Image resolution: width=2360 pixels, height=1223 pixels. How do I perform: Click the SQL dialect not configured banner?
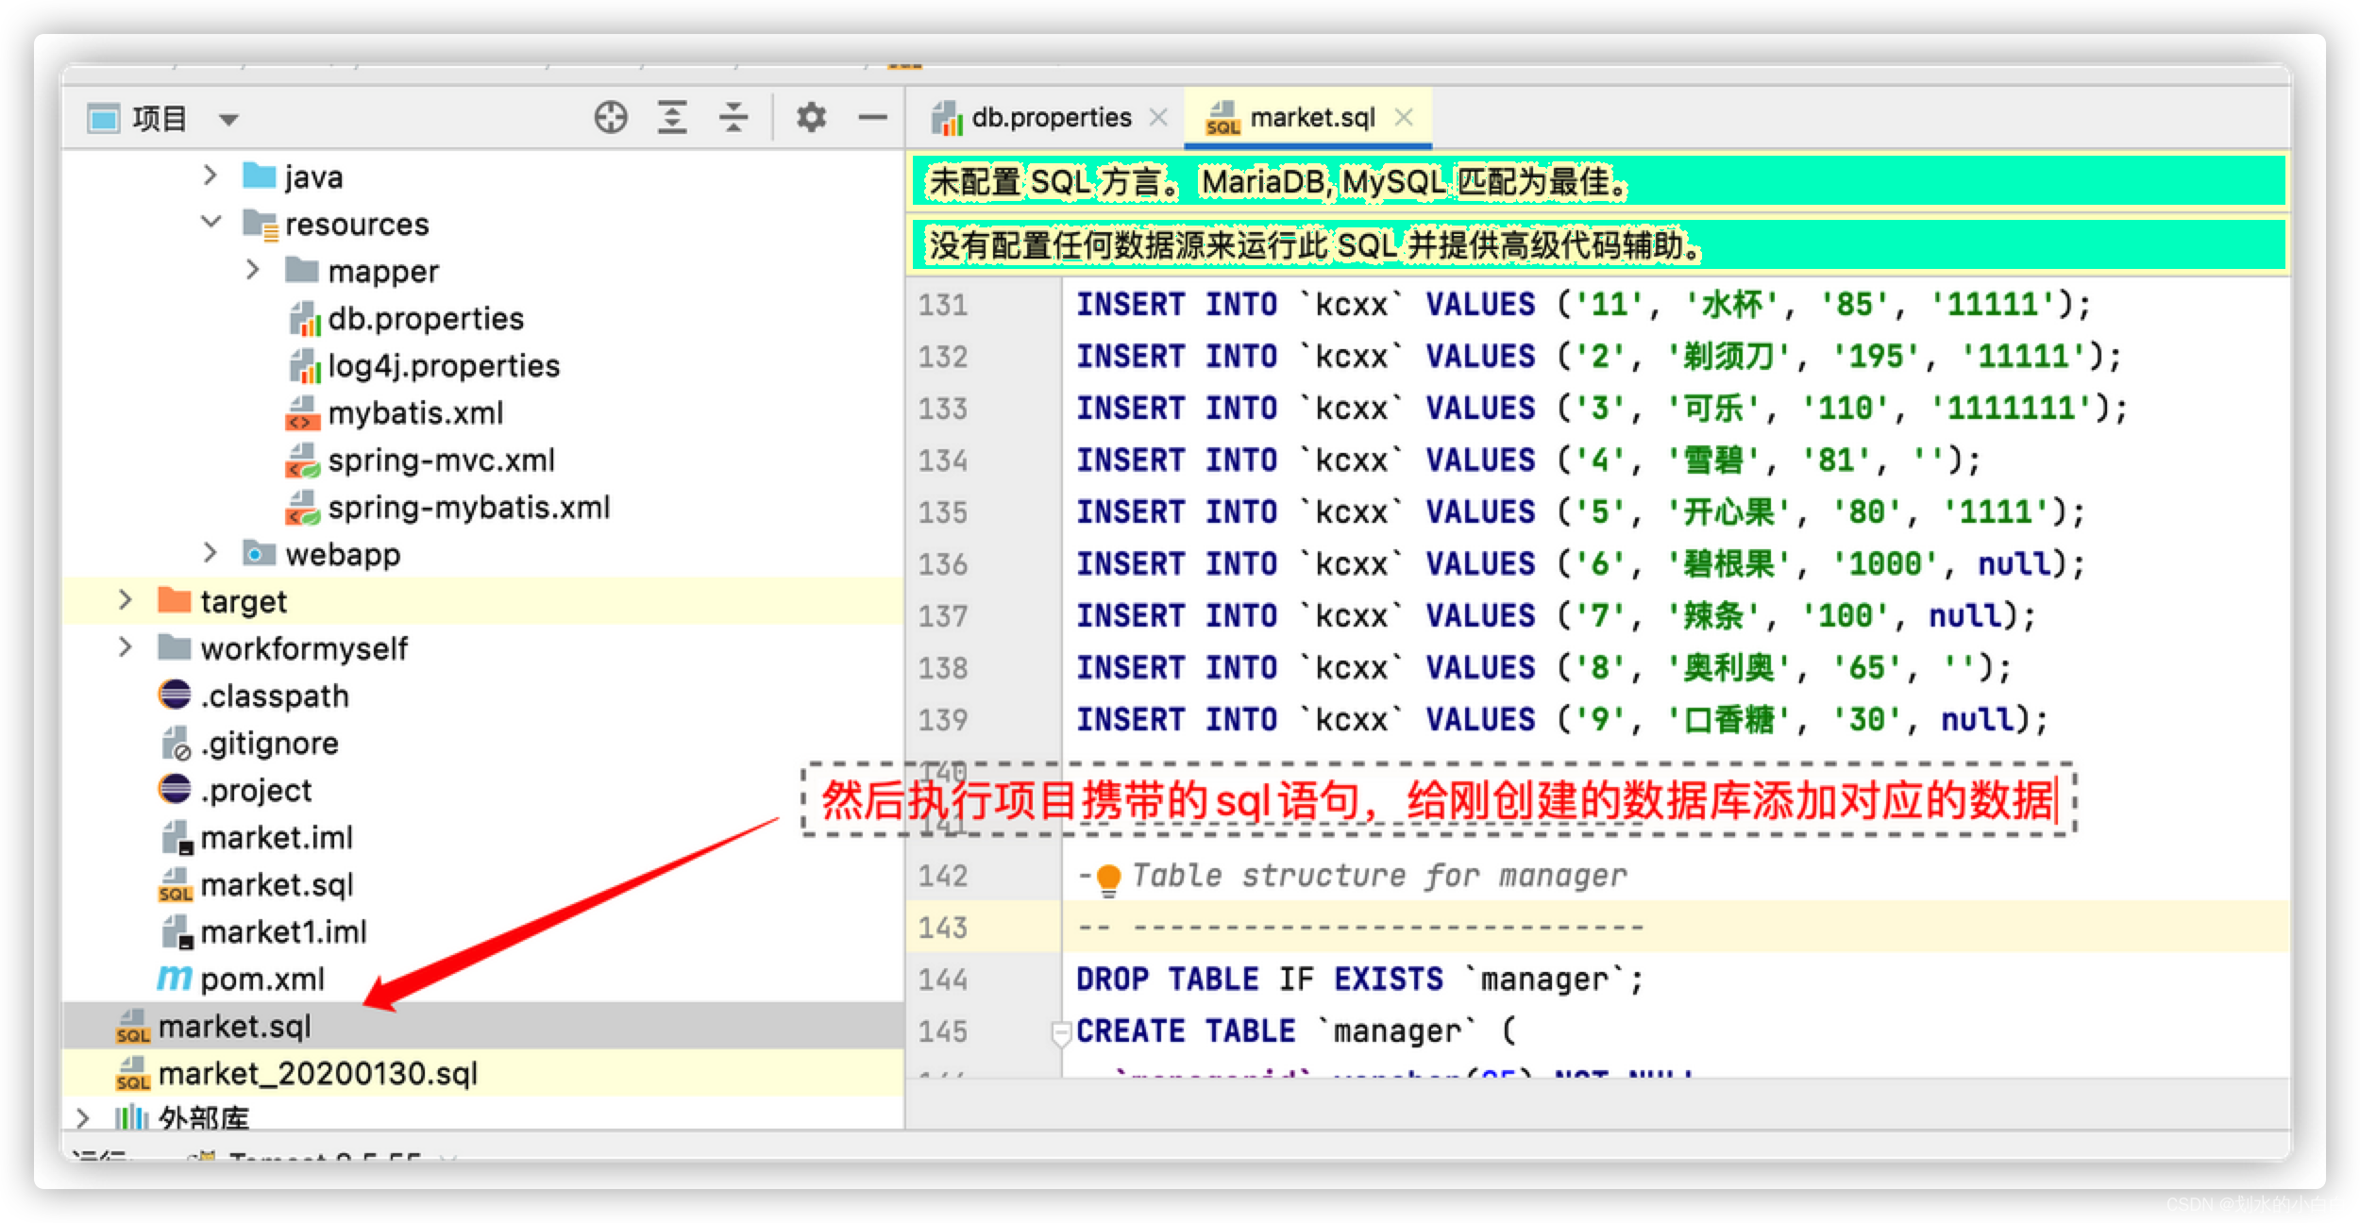(1597, 181)
